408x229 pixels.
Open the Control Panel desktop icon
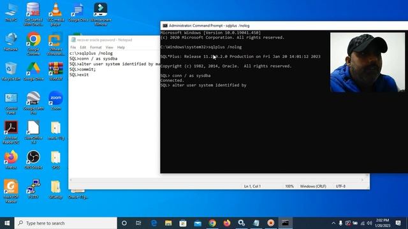pyautogui.click(x=11, y=103)
